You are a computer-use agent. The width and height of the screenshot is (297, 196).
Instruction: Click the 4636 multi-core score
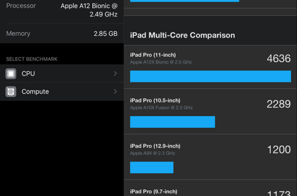[x=278, y=58]
